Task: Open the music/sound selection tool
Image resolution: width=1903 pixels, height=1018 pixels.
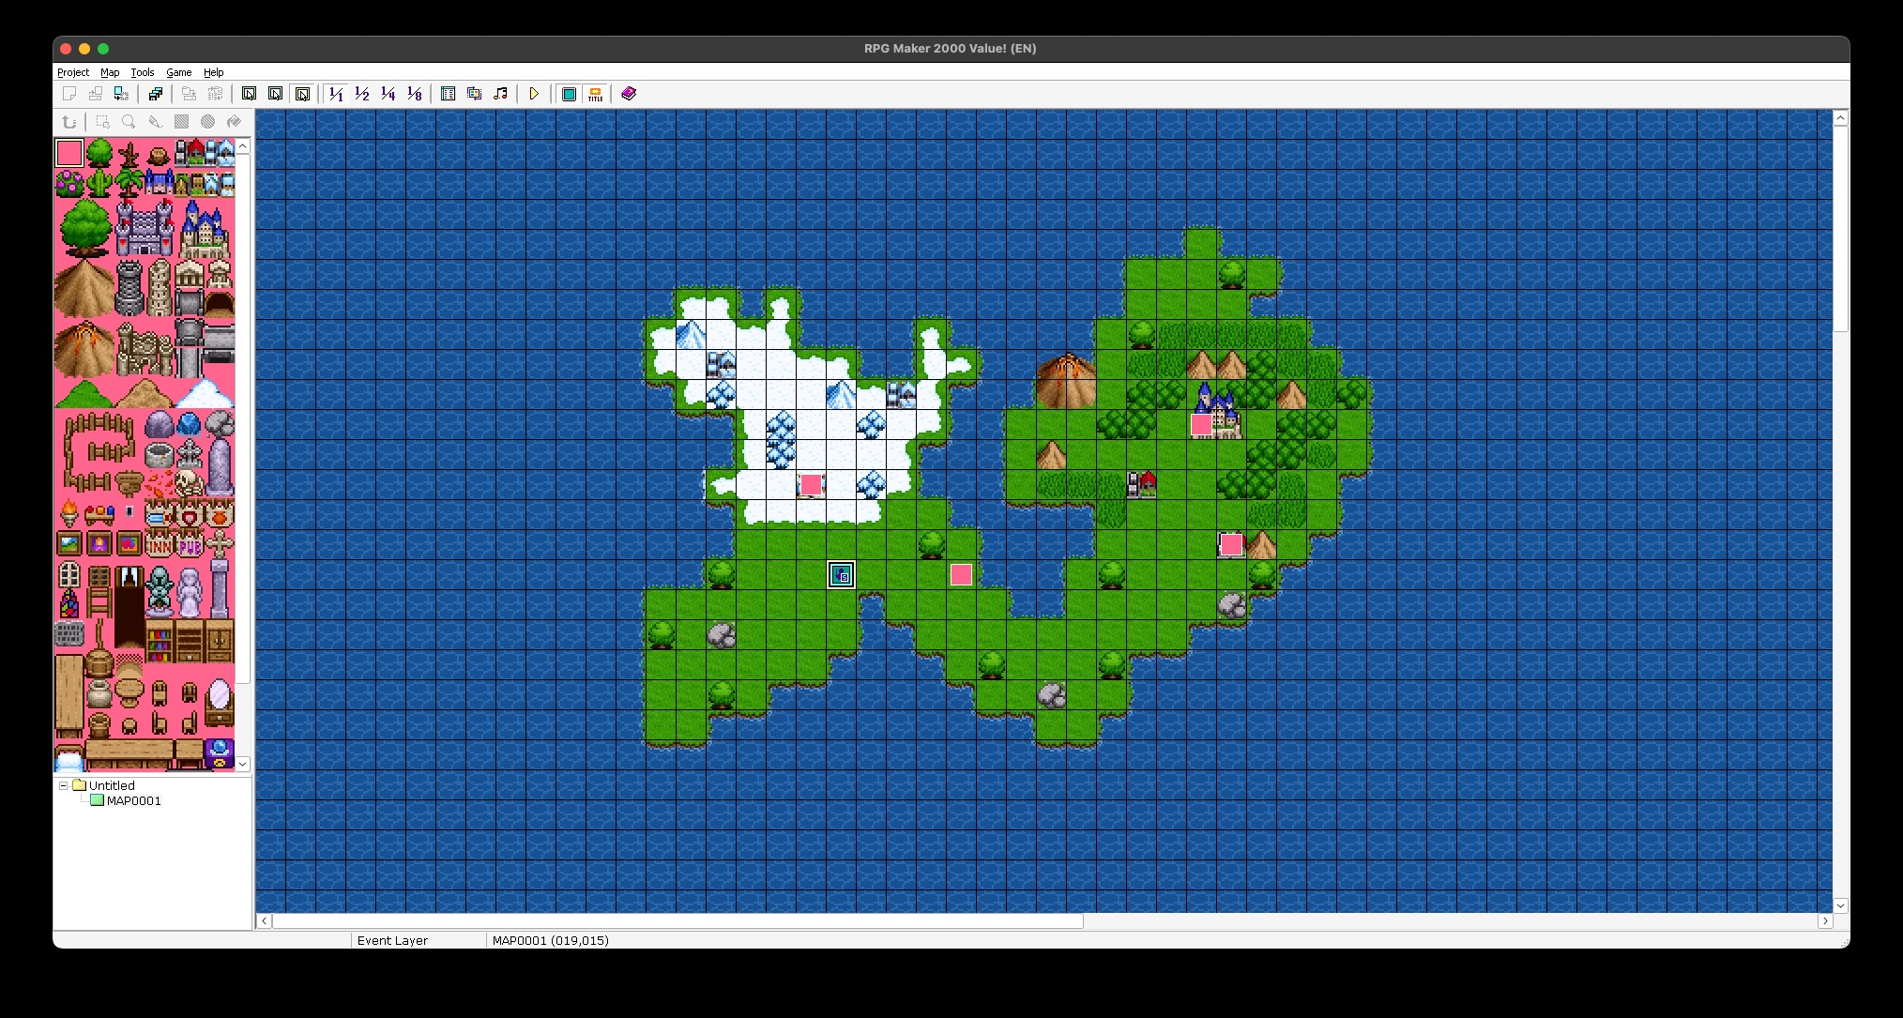Action: pos(500,93)
